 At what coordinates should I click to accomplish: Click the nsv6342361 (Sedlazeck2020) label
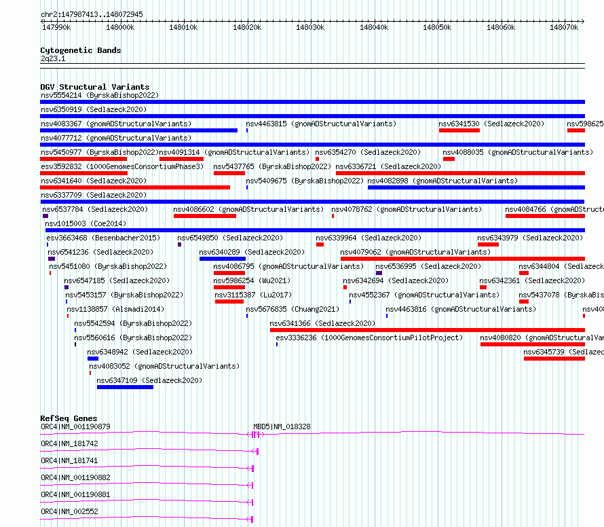[532, 280]
